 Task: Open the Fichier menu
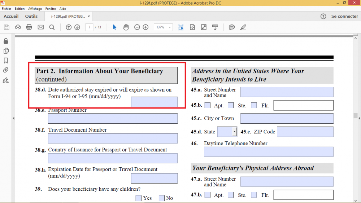pos(6,8)
